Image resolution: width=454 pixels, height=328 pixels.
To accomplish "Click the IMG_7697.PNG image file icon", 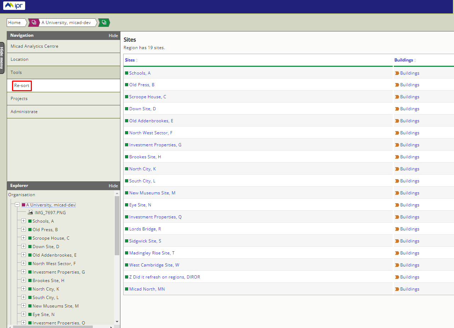I will pos(30,212).
